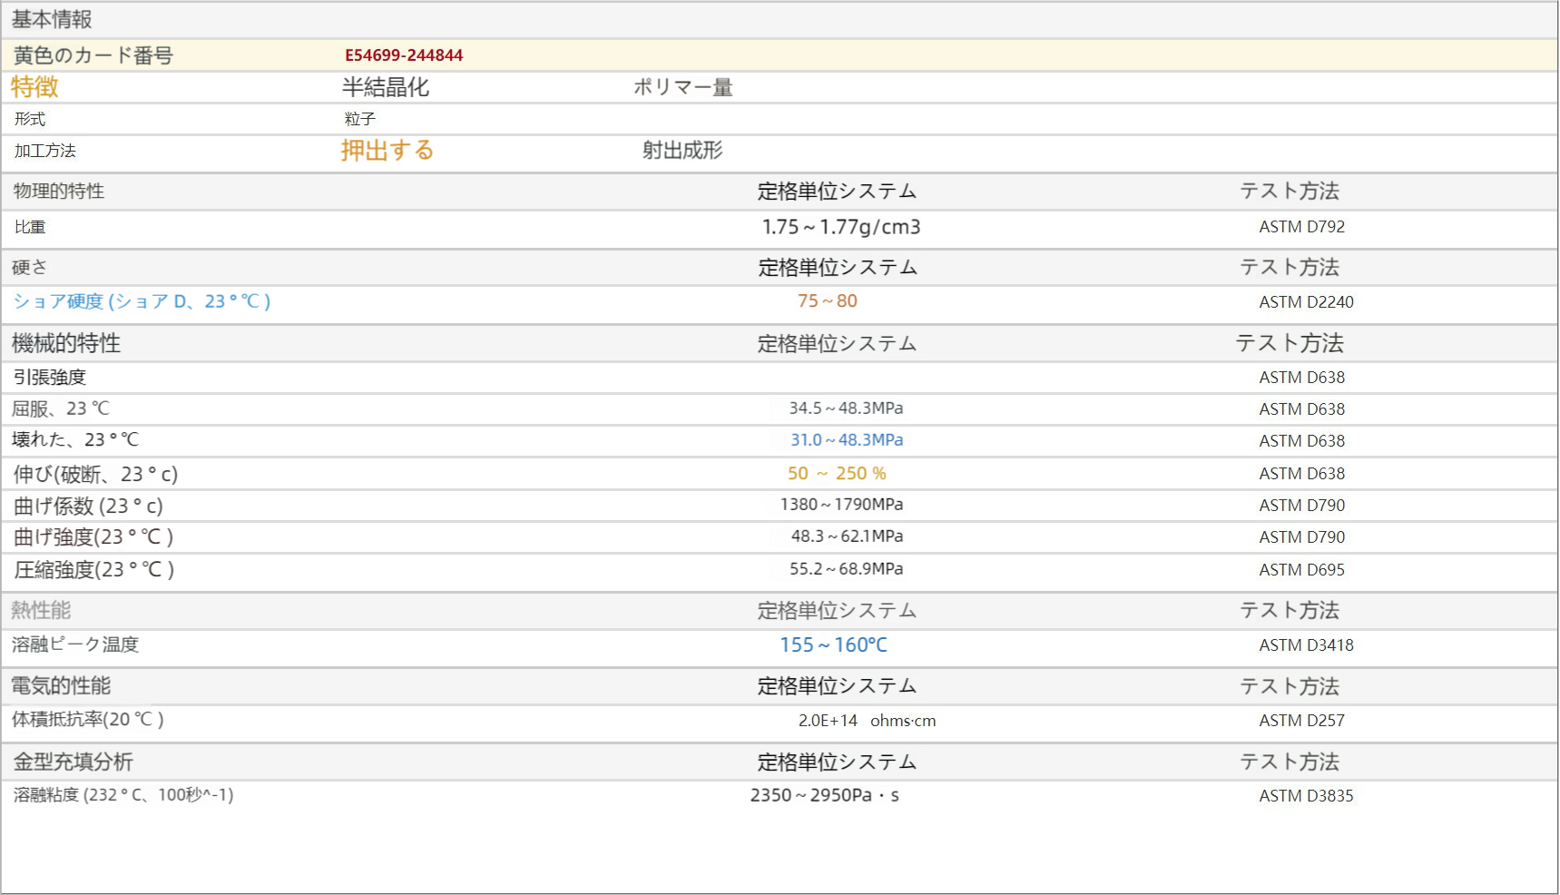Screen dimensions: 1560x895
Task: Click the 定格単位システム column header under 硬さ
Action: 836,268
